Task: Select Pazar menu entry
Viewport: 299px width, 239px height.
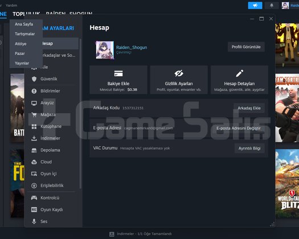Action: click(x=19, y=53)
